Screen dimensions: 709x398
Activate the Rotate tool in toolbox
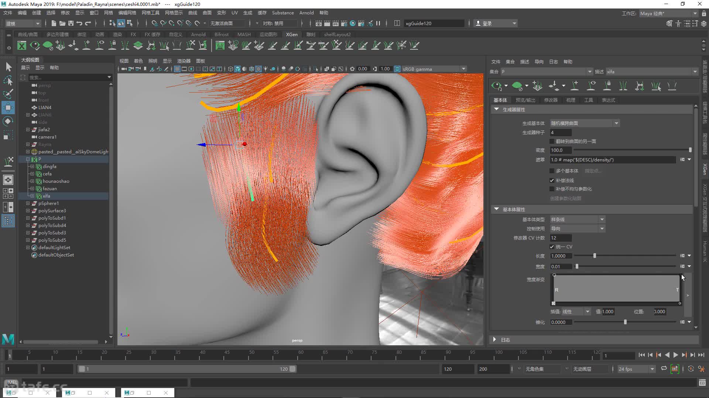[8, 121]
